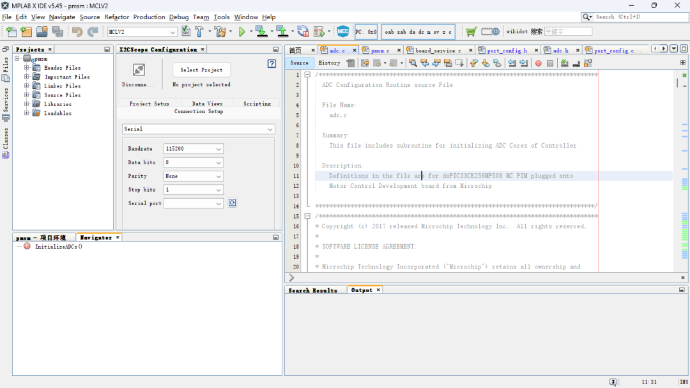Click the Clean and Build icon

pyautogui.click(x=220, y=32)
